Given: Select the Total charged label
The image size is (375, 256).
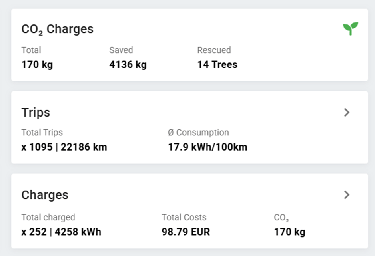Looking at the screenshot, I should point(48,217).
